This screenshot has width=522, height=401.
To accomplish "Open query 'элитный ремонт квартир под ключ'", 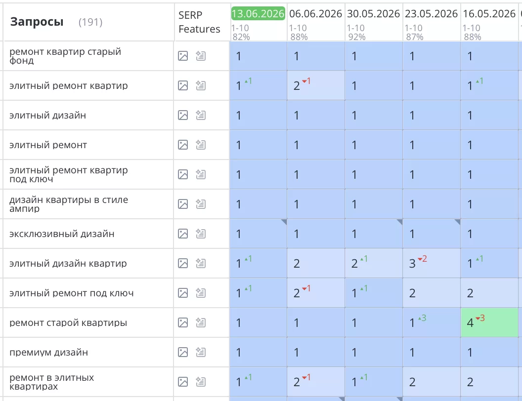I will 68,174.
